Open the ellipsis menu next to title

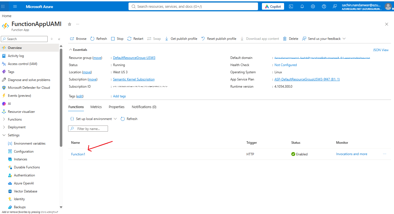coord(78,24)
